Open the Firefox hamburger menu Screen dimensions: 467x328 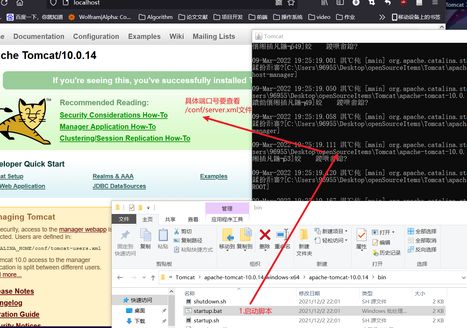pos(435,3)
